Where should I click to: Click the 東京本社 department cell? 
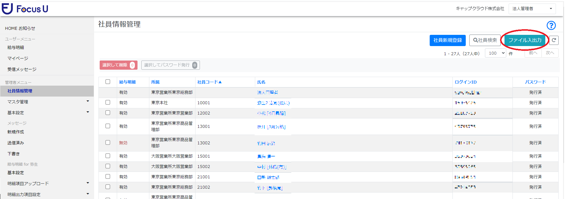point(159,103)
